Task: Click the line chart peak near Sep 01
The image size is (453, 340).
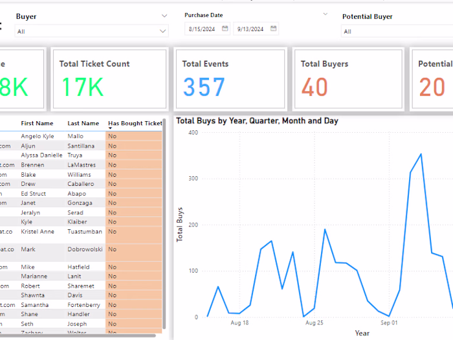Action: coord(421,154)
